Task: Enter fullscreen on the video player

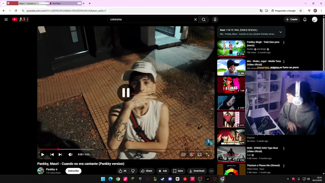Action: (x=208, y=155)
